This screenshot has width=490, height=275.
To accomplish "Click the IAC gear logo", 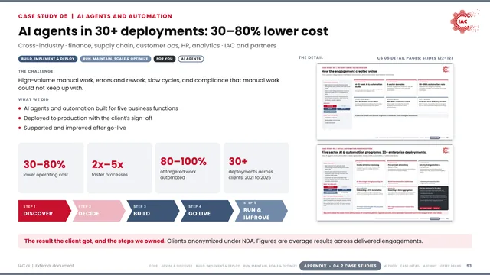I will (465, 21).
